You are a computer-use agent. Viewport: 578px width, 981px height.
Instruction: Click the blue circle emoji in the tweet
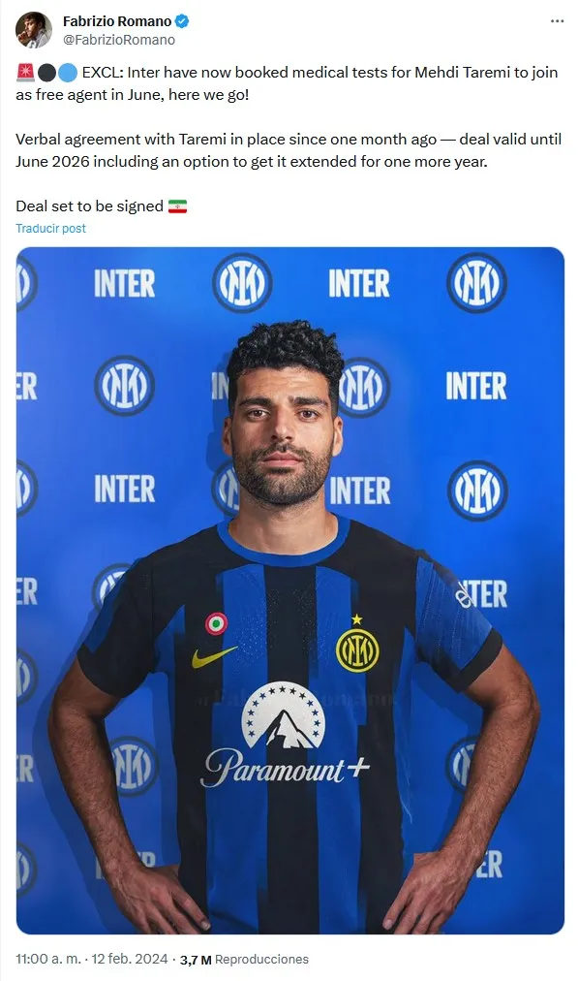pos(68,73)
